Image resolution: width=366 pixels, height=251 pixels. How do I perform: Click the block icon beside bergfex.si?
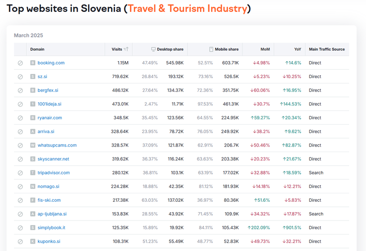pos(20,90)
